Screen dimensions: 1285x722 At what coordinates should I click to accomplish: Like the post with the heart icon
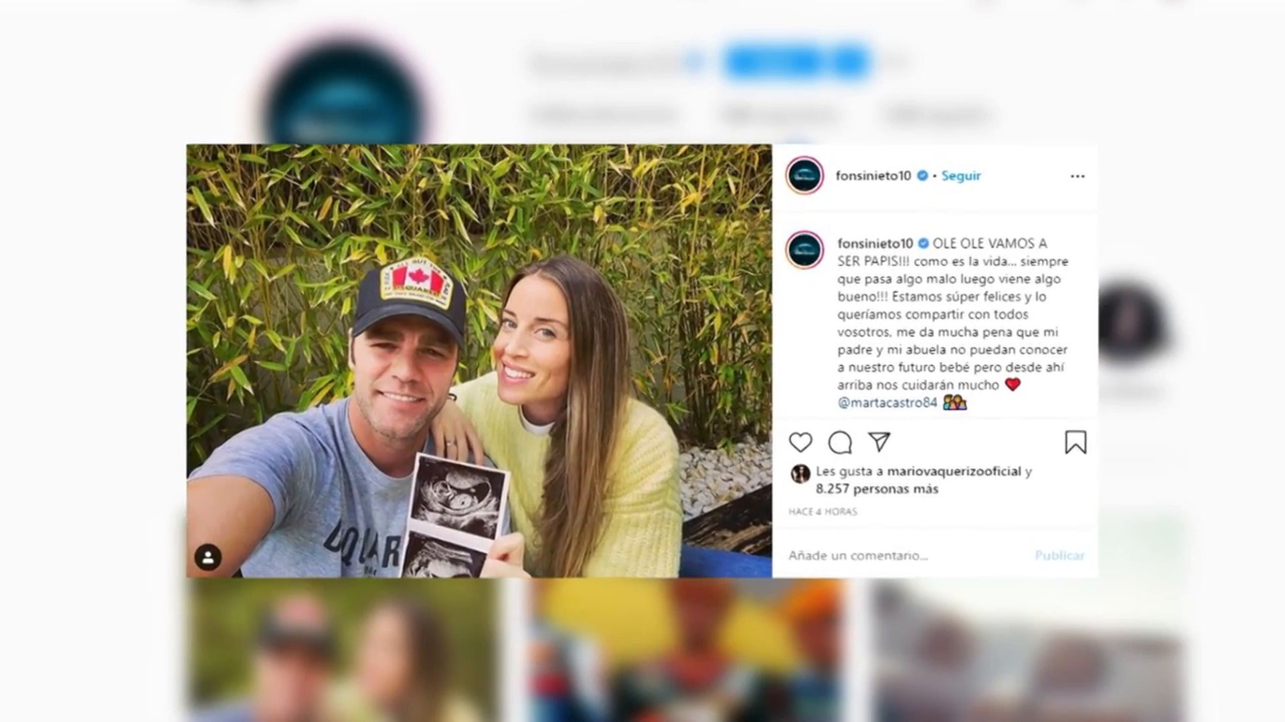tap(800, 443)
